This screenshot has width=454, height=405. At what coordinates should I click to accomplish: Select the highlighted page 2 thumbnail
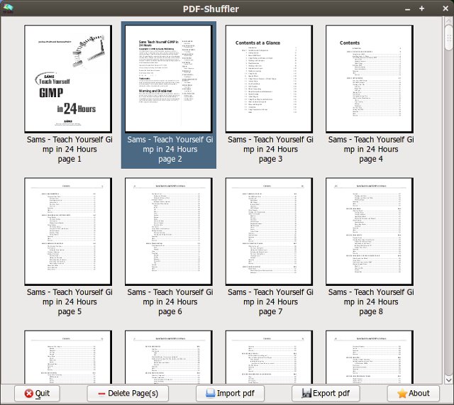[x=169, y=78]
